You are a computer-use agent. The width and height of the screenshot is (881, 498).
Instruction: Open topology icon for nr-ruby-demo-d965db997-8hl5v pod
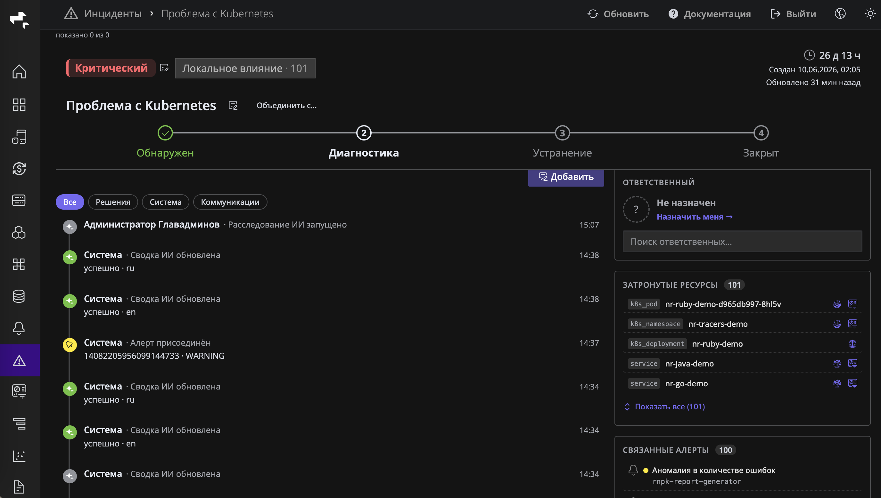pos(837,304)
